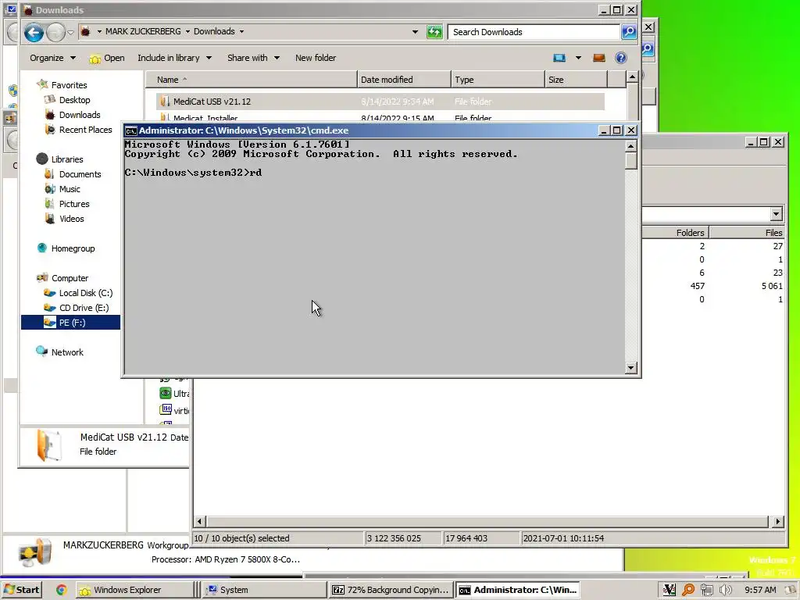Click the MediCat folder icon in details pane
The height and width of the screenshot is (600, 800).
pos(49,445)
